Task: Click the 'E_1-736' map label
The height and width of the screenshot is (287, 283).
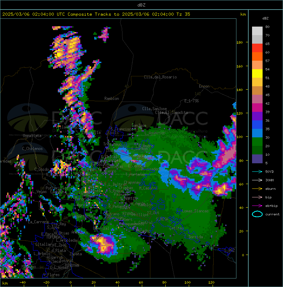Action: (192, 101)
